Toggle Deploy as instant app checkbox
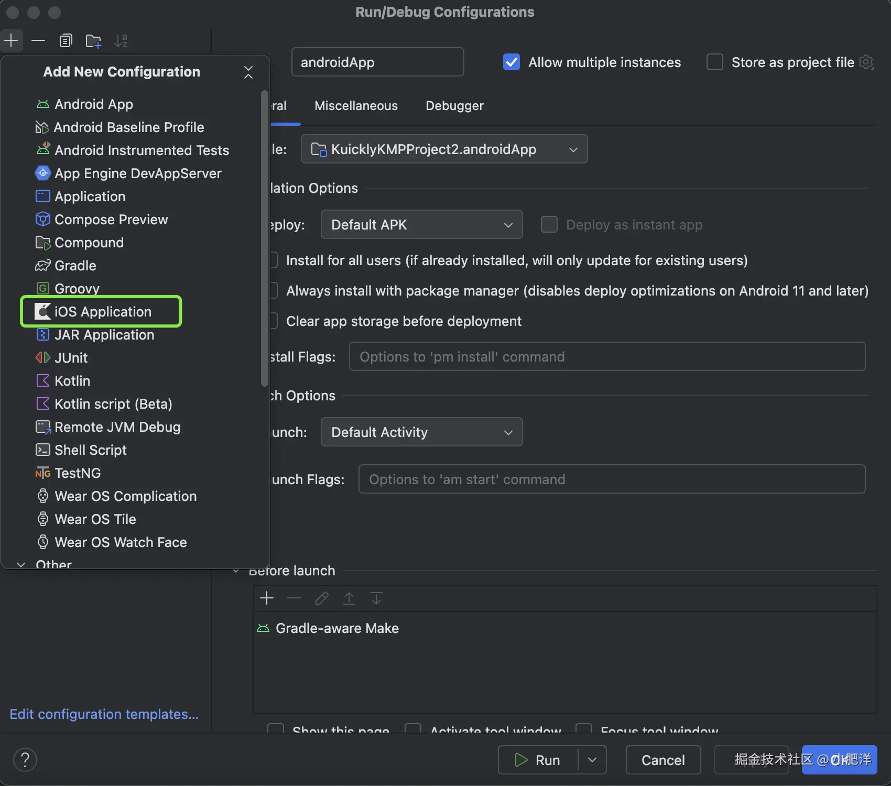This screenshot has width=891, height=786. (x=549, y=225)
